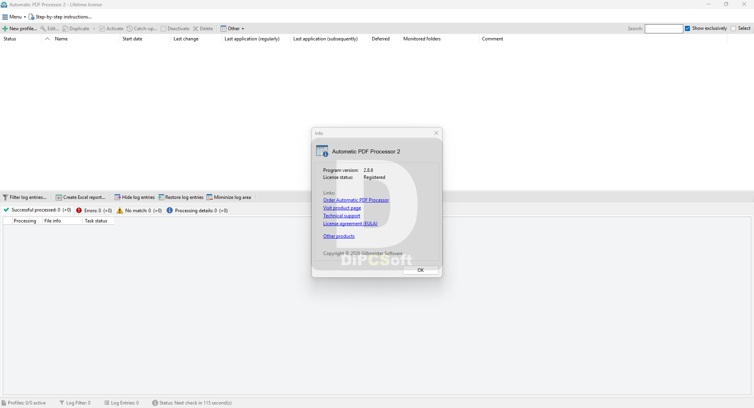Click OK in the Info dialog
The height and width of the screenshot is (408, 754).
click(x=421, y=270)
